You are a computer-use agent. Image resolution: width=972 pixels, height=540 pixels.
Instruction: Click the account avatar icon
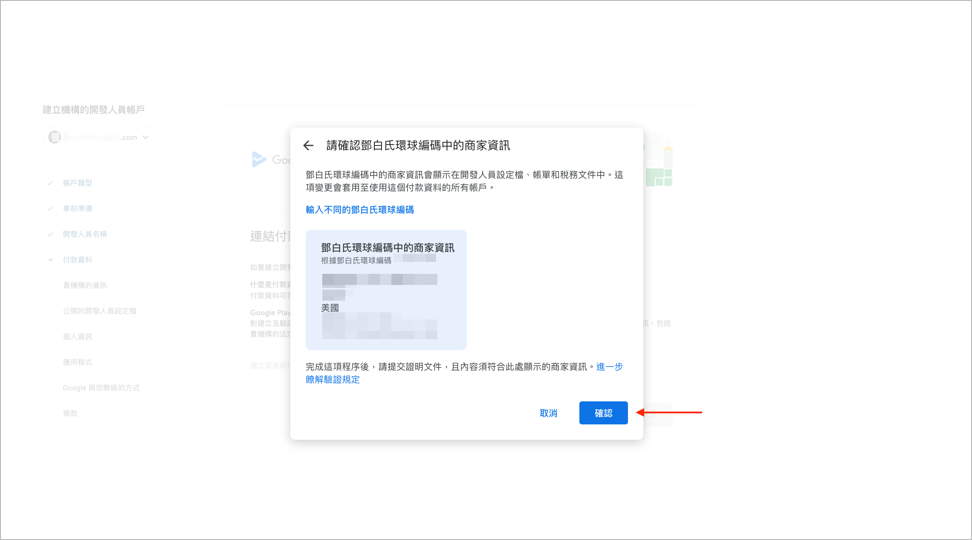(55, 137)
